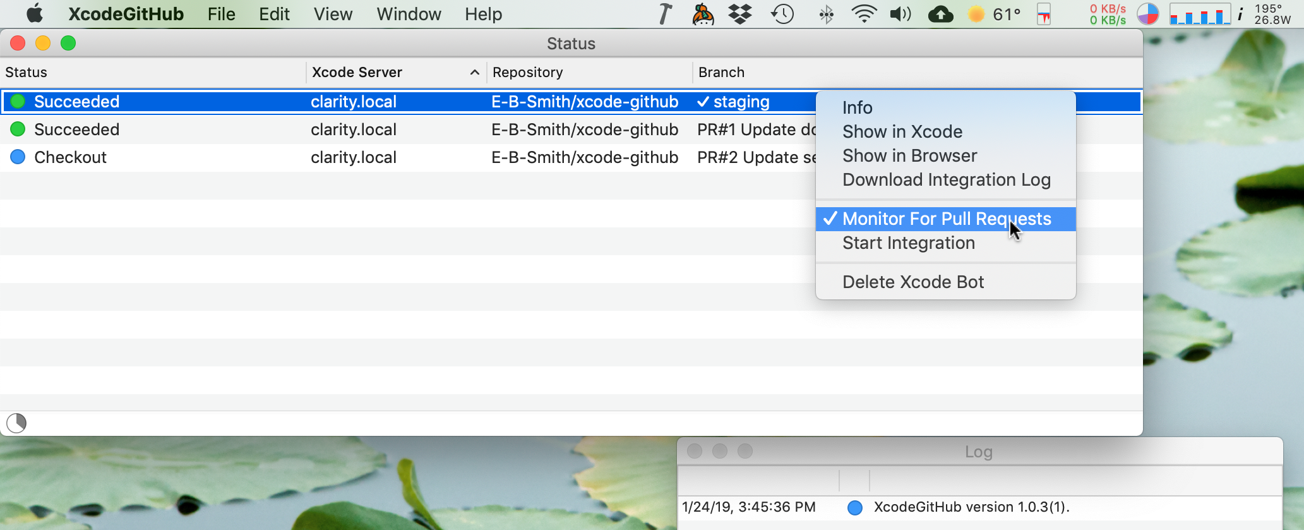Open the Bluetooth menu bar icon
Viewport: 1304px width, 530px height.
(826, 14)
